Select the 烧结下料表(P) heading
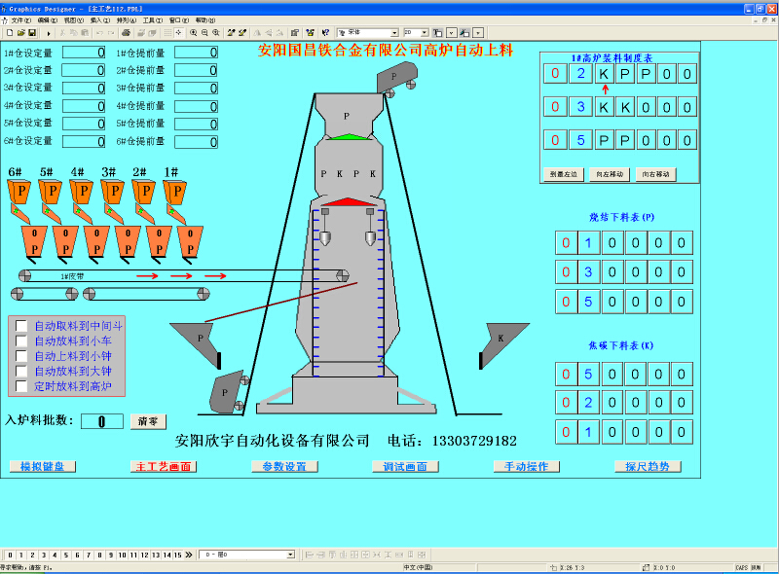Viewport: 779px width, 574px height. point(621,217)
